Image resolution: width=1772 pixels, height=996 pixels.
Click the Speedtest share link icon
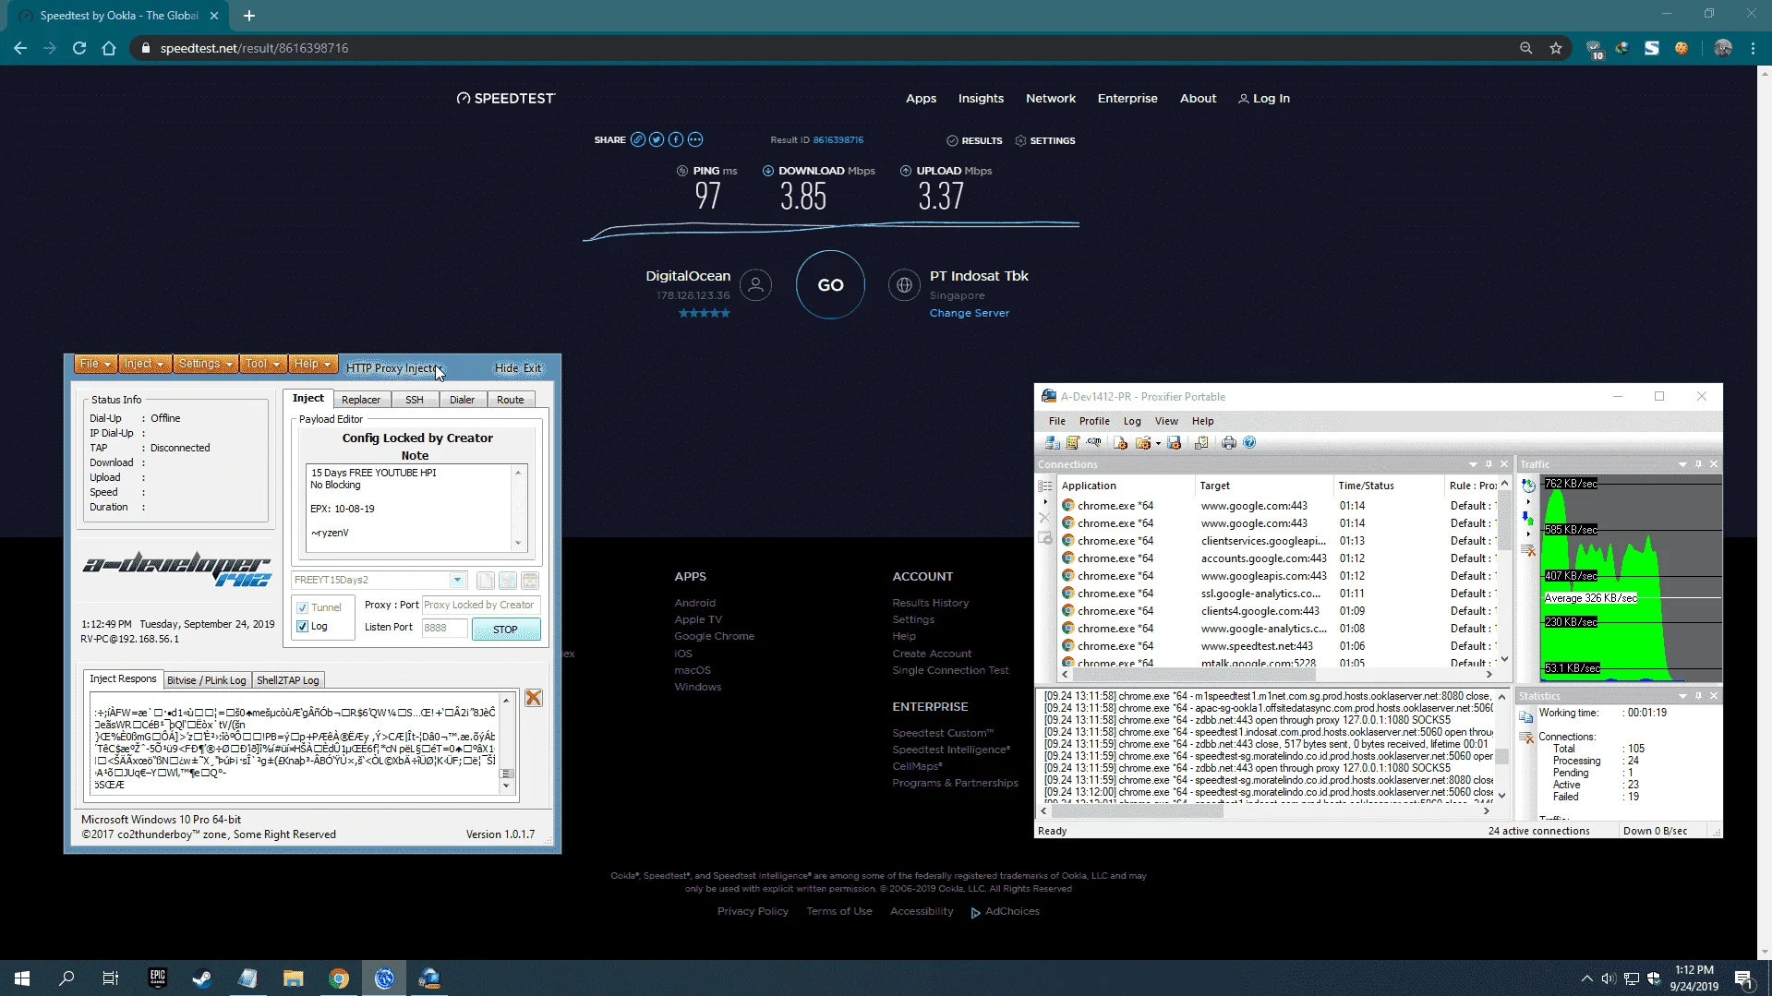tap(638, 139)
